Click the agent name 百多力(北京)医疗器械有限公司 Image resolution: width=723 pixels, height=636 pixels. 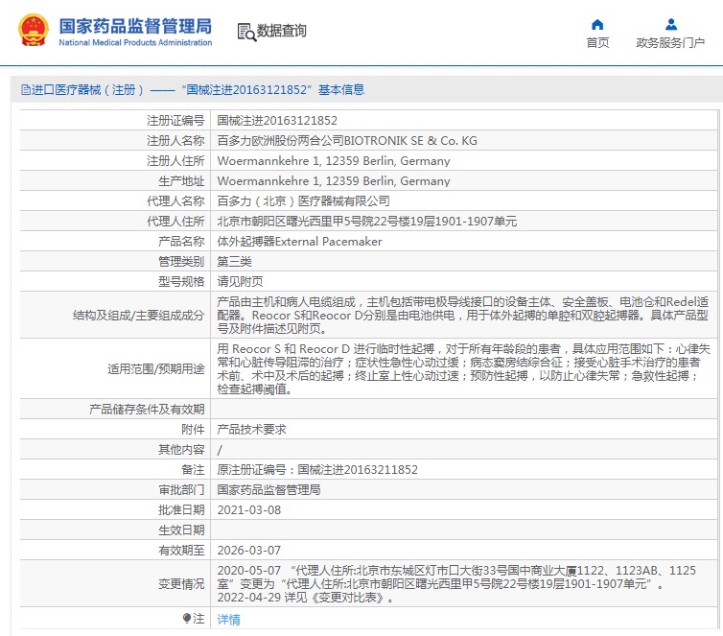[303, 201]
